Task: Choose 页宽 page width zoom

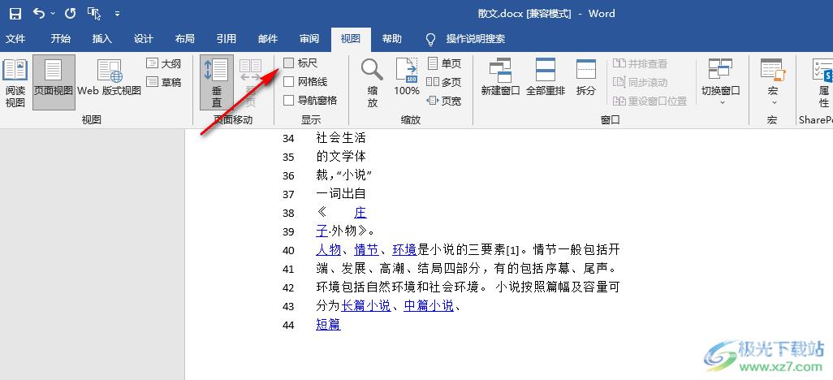Action: click(x=444, y=101)
